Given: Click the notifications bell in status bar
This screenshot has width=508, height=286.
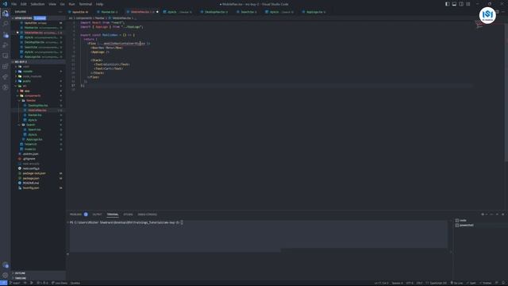Looking at the screenshot, I should (x=503, y=283).
